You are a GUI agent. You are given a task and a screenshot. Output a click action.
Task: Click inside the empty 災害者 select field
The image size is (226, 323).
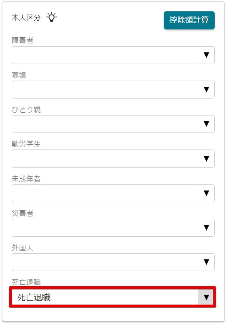[x=105, y=228]
